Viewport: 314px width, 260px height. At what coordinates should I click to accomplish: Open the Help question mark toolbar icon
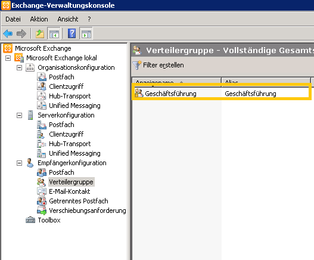[x=71, y=33]
